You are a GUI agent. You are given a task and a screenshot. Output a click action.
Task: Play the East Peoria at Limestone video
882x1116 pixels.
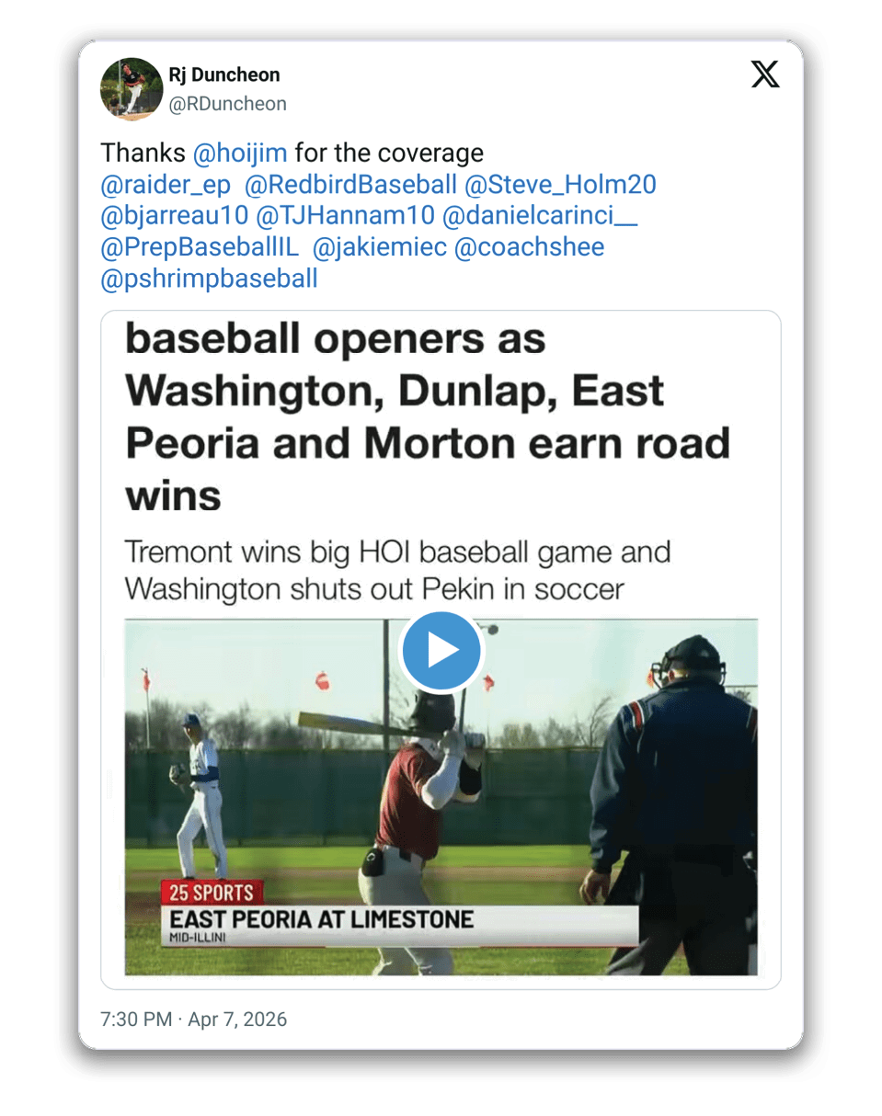(441, 651)
